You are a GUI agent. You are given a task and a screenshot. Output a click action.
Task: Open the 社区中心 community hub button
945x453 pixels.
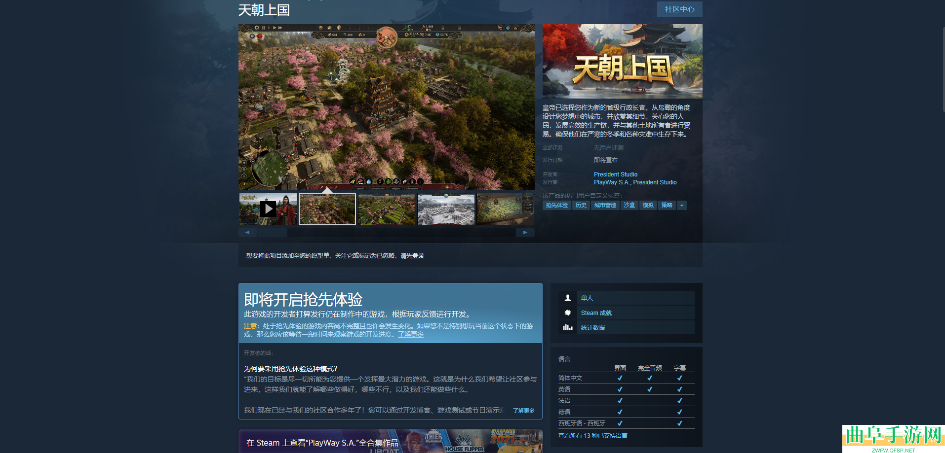[x=679, y=9]
